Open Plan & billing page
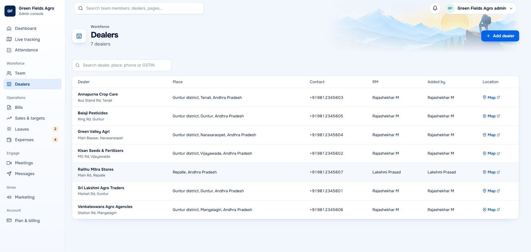 33,221
